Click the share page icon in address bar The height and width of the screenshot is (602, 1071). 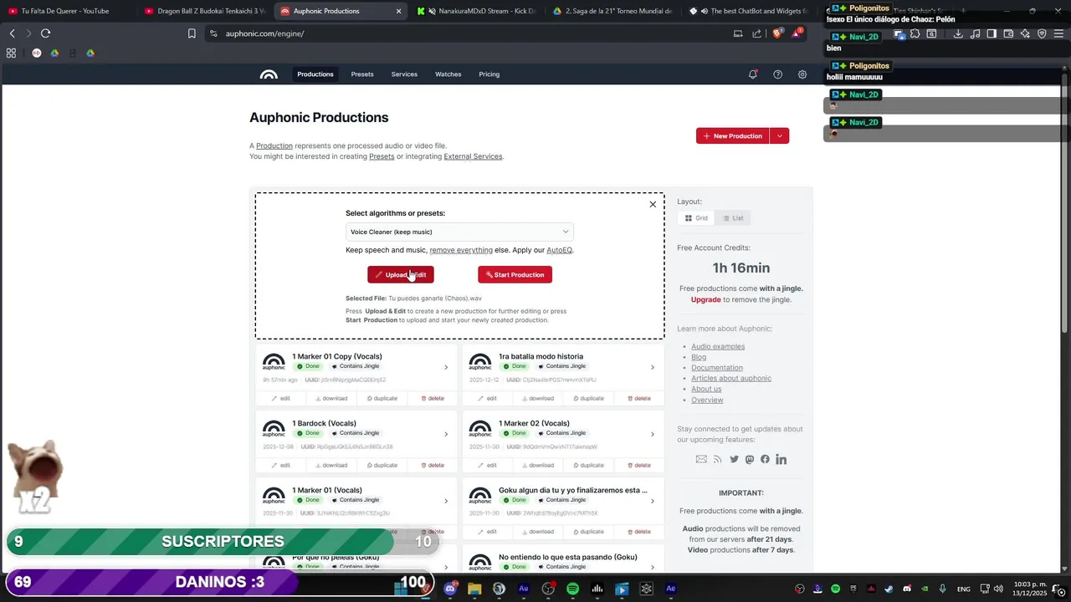coord(756,33)
